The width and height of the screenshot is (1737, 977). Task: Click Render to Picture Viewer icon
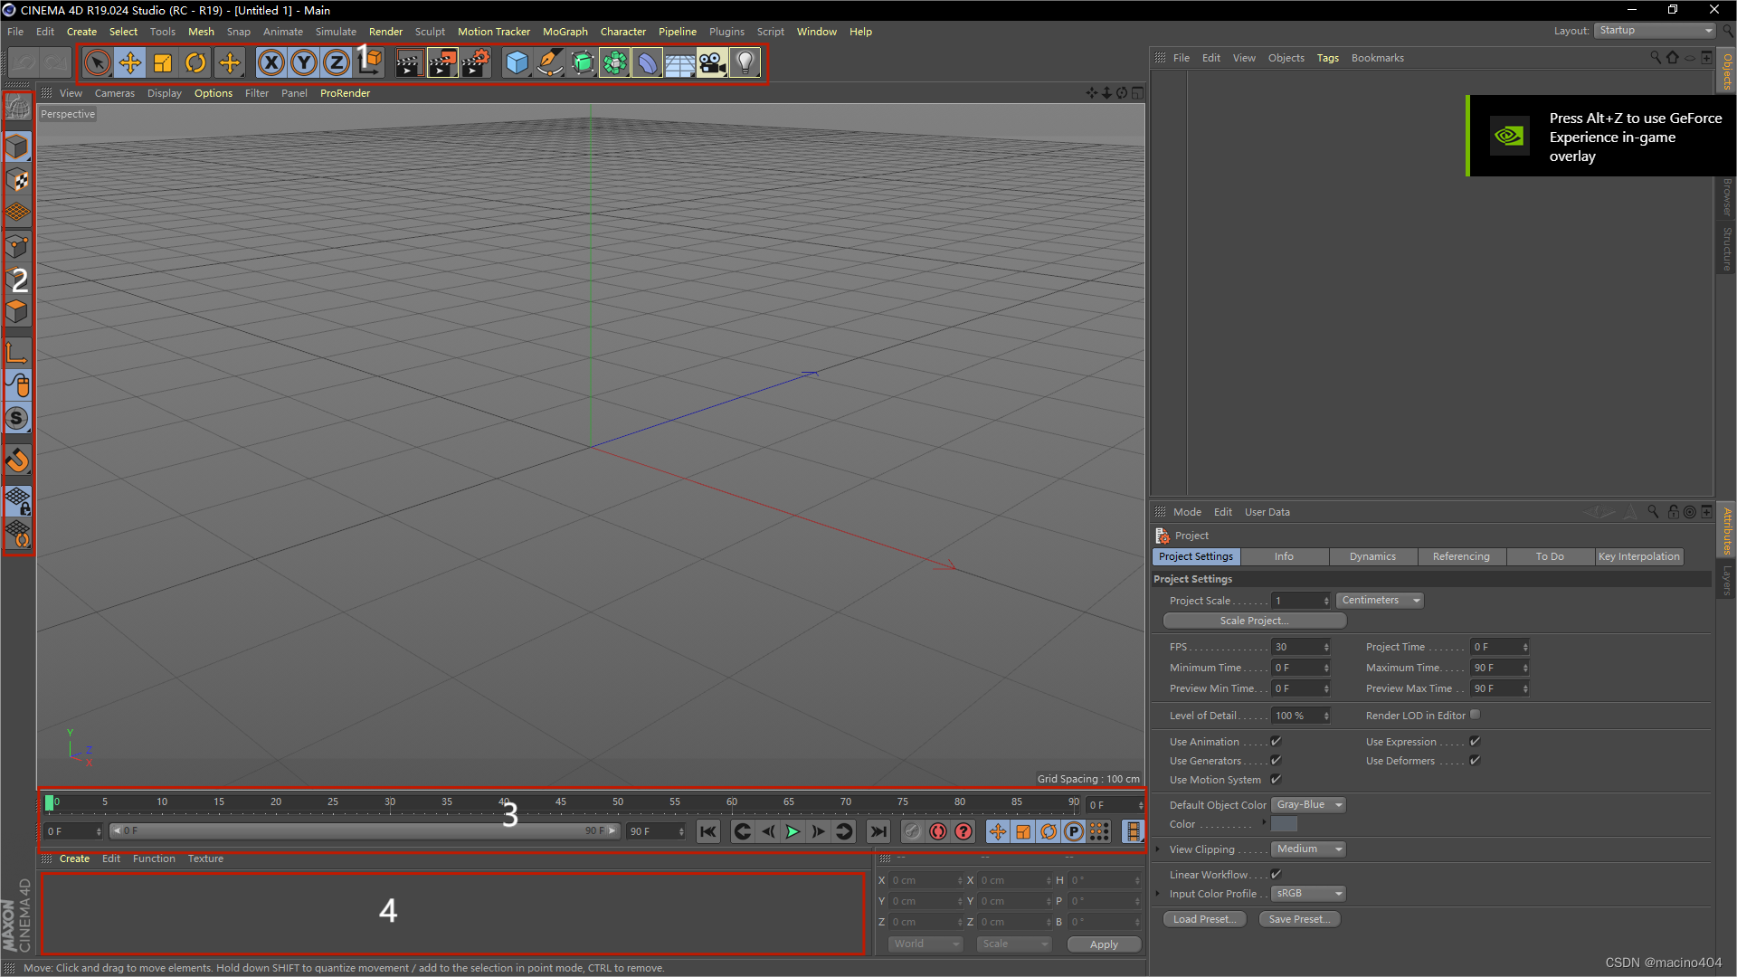coord(441,62)
